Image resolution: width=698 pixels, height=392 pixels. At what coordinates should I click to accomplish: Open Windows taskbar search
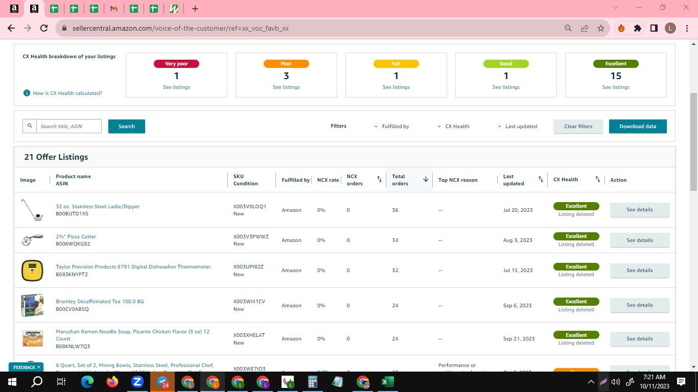point(37,381)
